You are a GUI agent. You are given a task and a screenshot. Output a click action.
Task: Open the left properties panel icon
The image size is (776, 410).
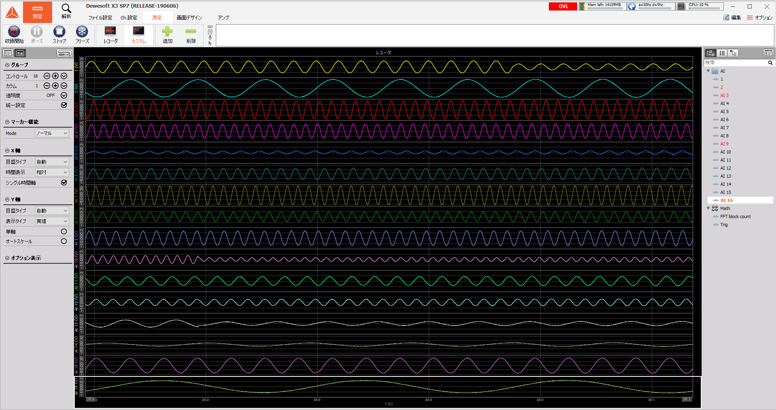pyautogui.click(x=8, y=53)
